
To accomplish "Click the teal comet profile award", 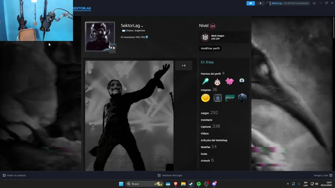I will pyautogui.click(x=205, y=81).
